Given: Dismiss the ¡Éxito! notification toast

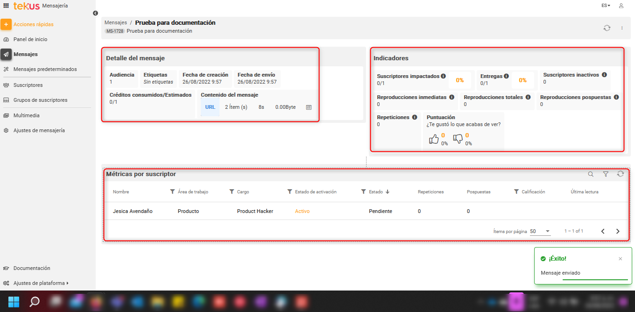Looking at the screenshot, I should [620, 259].
